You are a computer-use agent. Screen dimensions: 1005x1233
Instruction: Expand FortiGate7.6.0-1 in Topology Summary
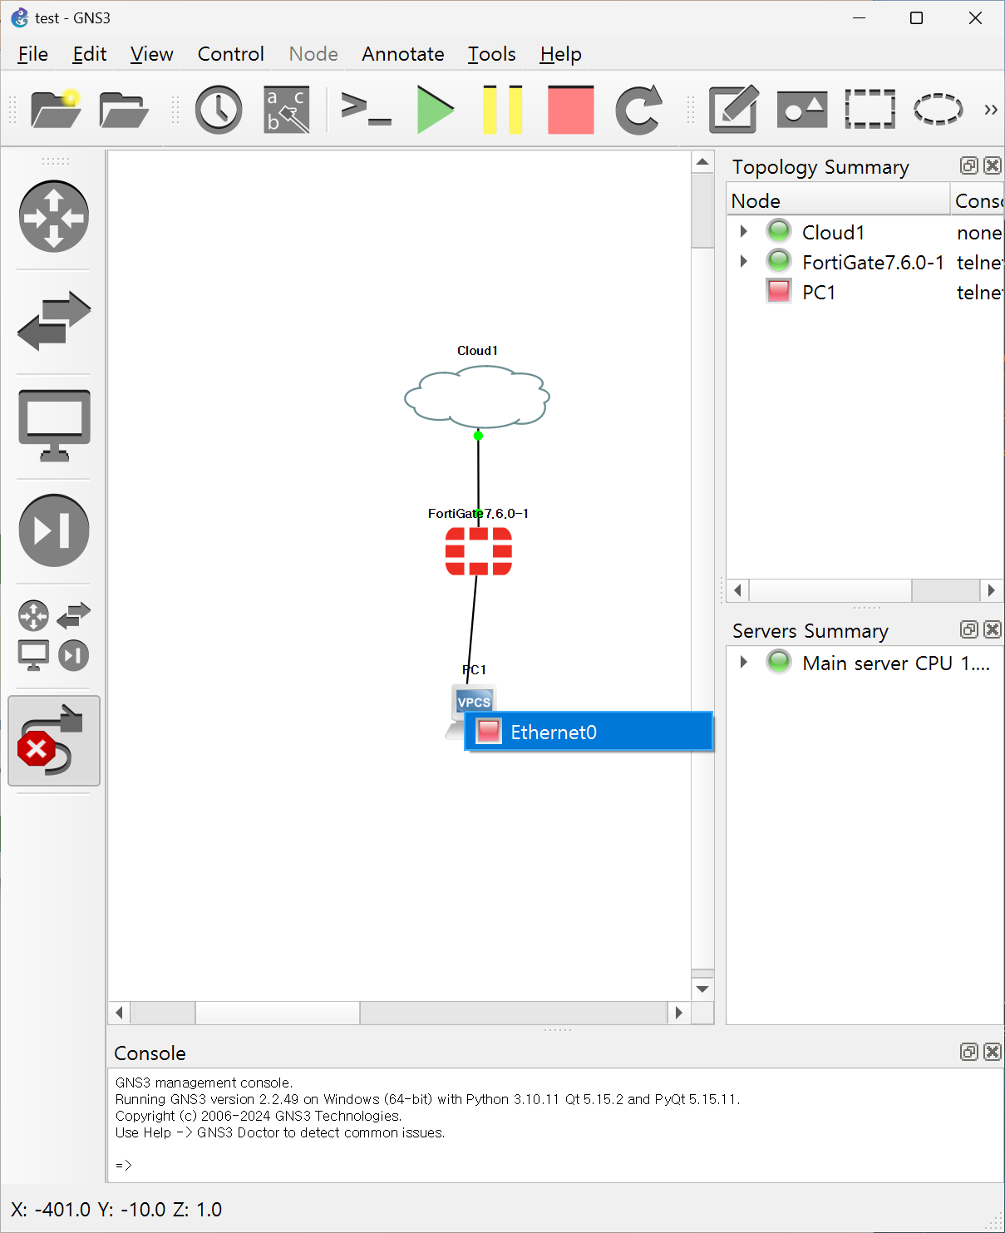pyautogui.click(x=744, y=261)
